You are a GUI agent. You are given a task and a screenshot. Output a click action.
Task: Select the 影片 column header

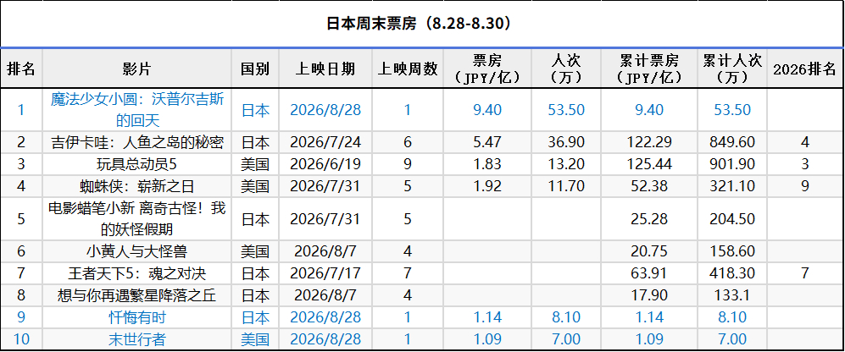pyautogui.click(x=137, y=69)
